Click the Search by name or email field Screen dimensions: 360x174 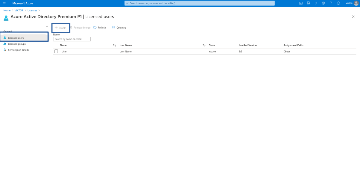pos(72,39)
